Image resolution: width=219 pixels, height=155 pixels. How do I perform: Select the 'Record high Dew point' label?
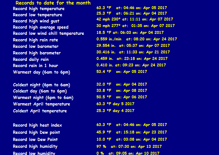click(36, 133)
